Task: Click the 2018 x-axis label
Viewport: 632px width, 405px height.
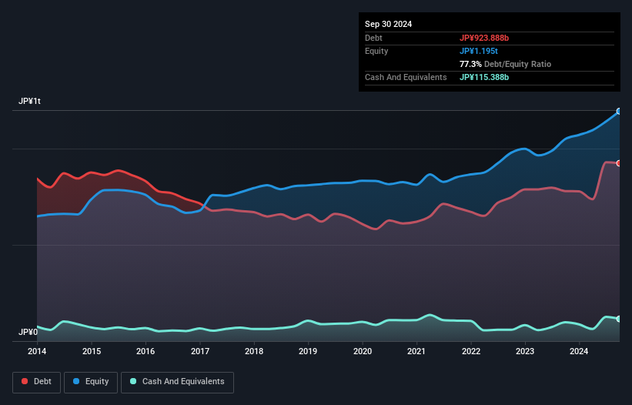Action: point(254,351)
